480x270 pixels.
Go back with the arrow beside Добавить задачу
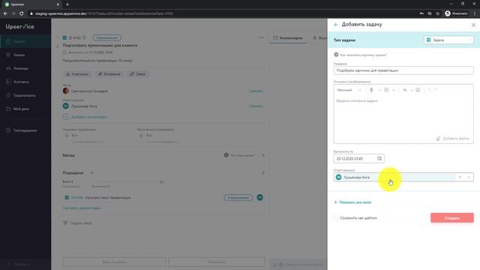pyautogui.click(x=336, y=25)
